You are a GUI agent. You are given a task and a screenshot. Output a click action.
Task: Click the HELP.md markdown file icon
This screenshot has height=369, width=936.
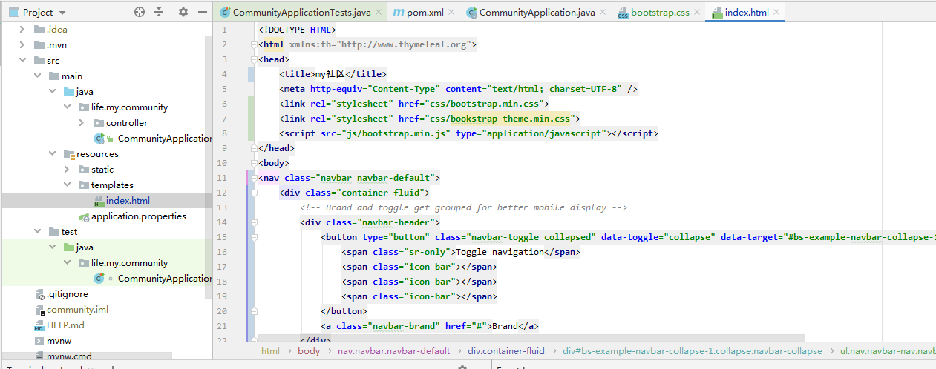click(x=39, y=325)
